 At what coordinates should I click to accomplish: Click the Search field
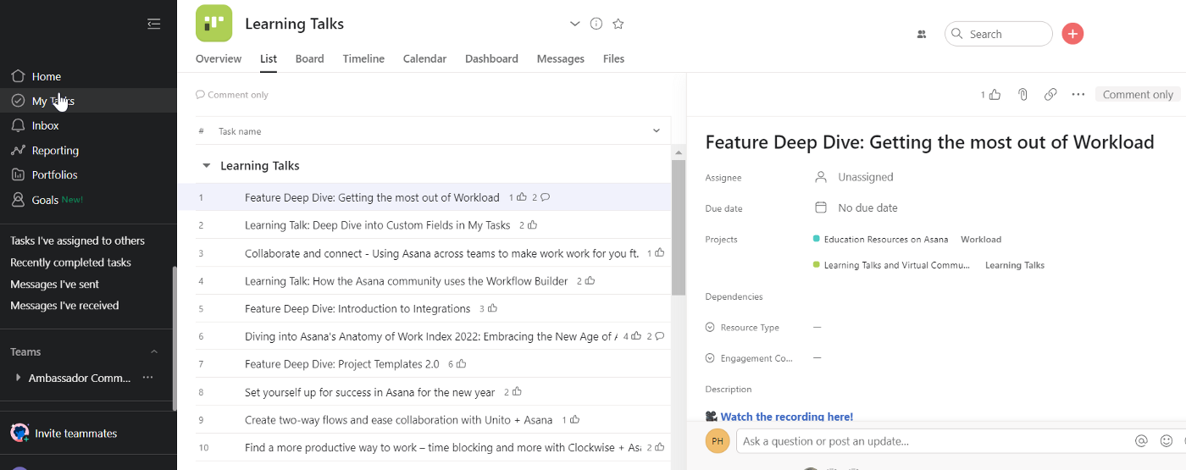point(999,34)
